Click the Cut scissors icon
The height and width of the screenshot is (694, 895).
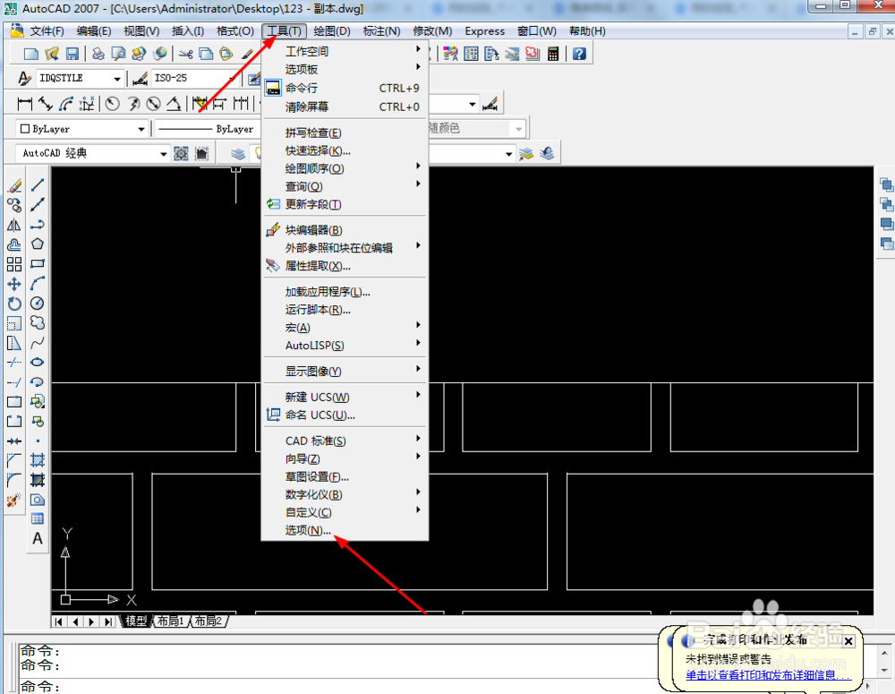click(185, 54)
